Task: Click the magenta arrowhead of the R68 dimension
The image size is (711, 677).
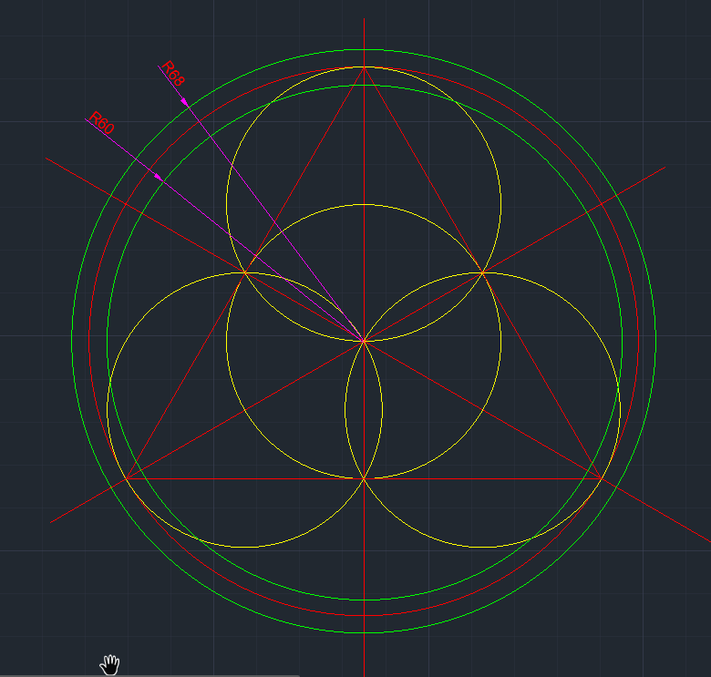Action: point(184,102)
